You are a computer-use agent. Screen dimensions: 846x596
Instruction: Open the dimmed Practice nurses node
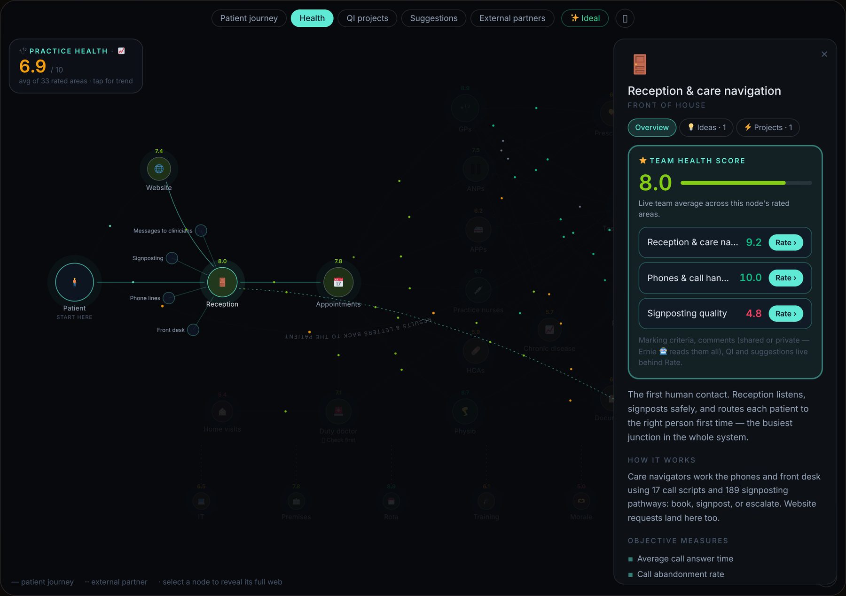[x=478, y=290]
